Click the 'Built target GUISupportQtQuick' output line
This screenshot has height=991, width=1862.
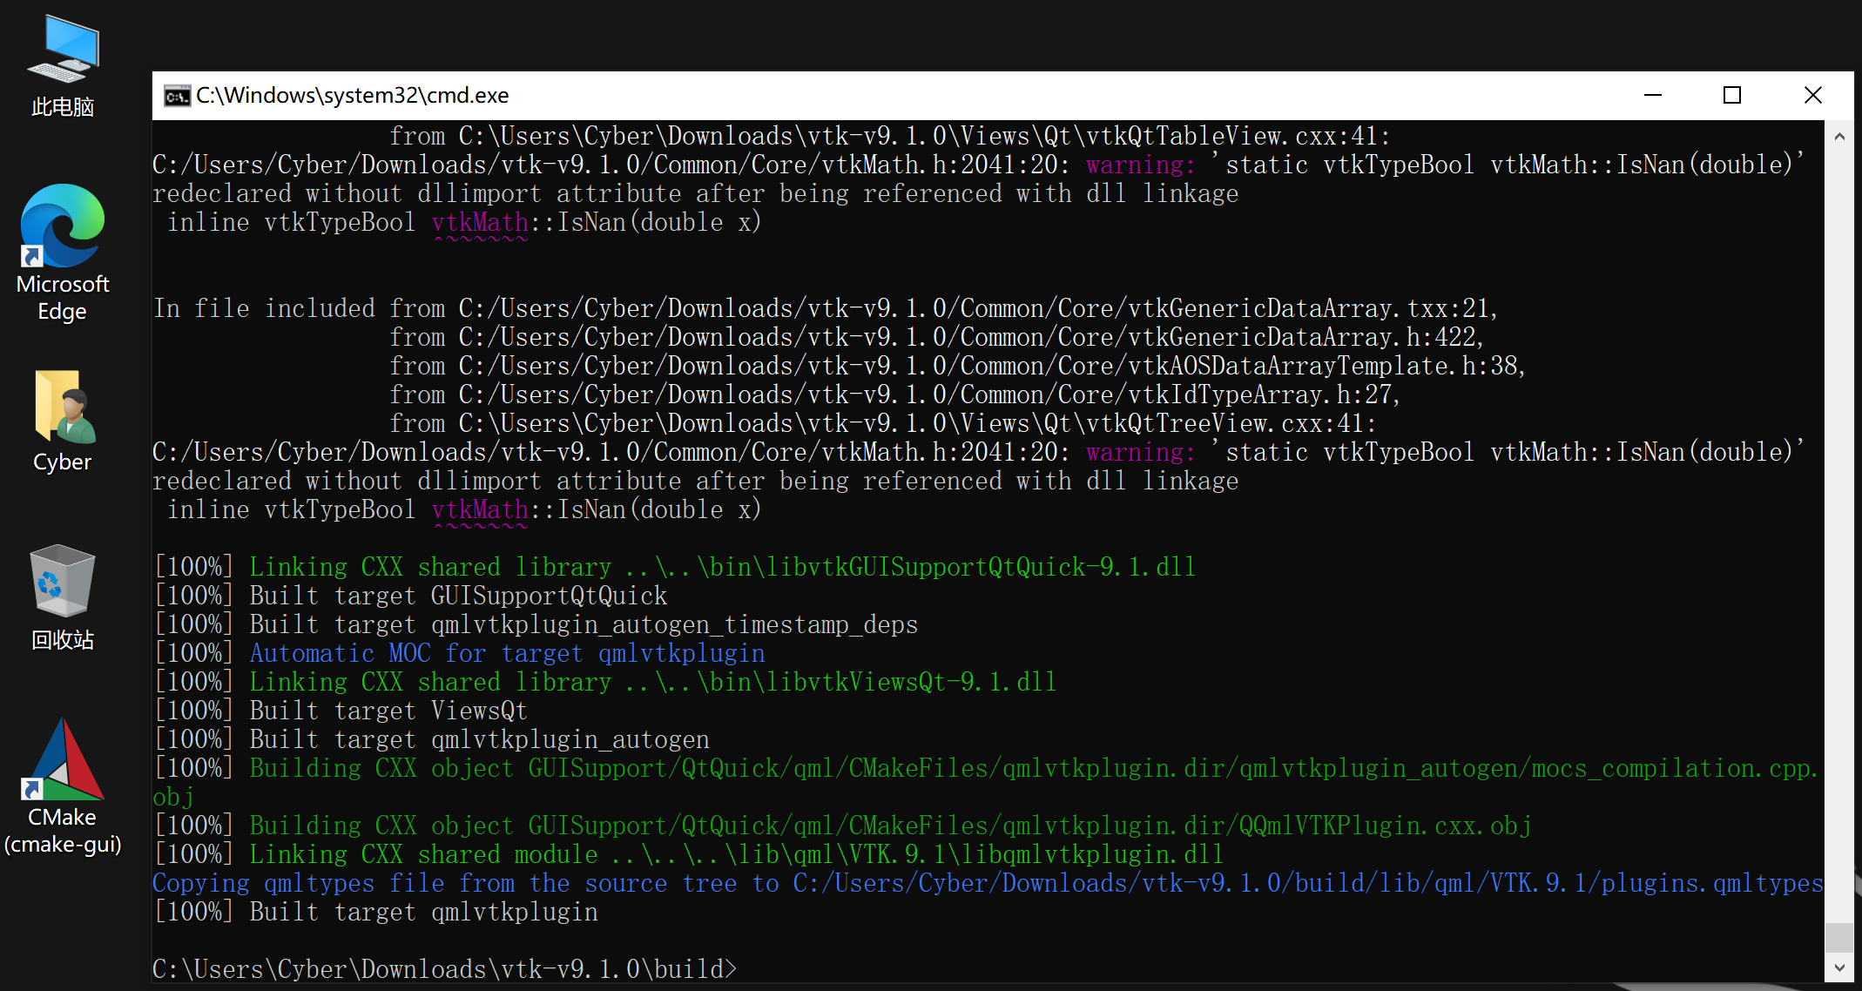[x=457, y=596]
